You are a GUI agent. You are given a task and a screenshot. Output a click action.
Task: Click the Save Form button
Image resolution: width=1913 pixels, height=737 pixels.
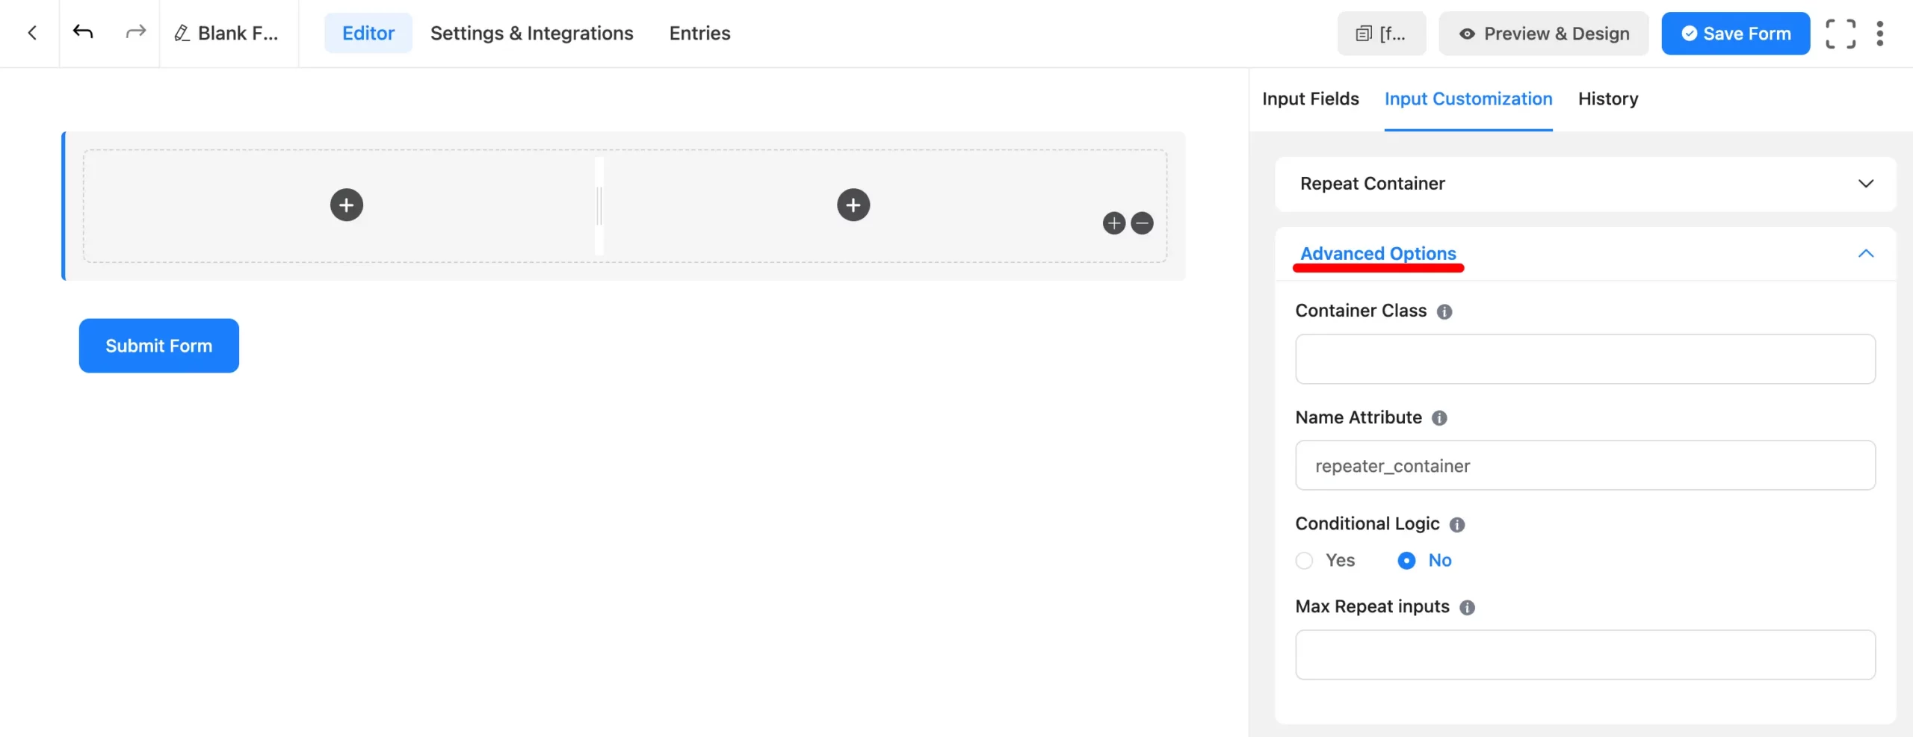(1735, 34)
